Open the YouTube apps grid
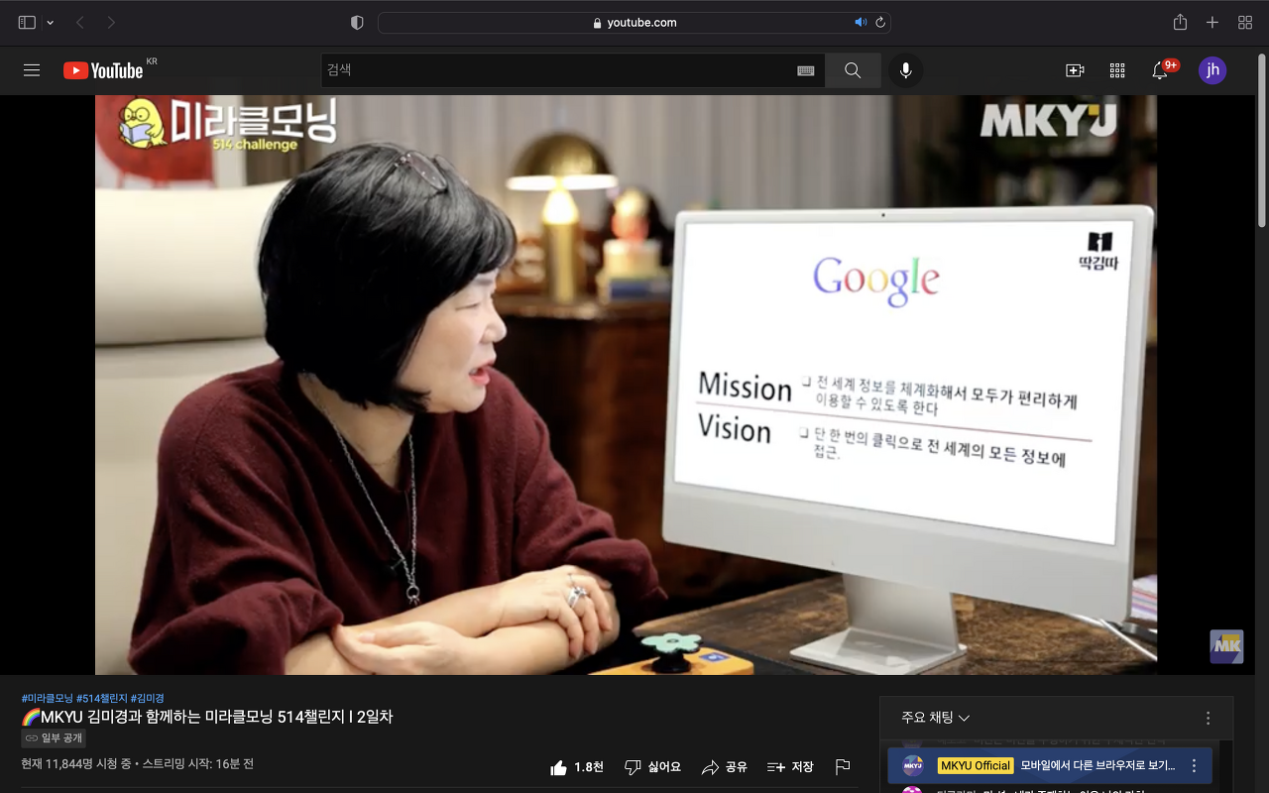This screenshot has width=1269, height=793. (x=1117, y=70)
